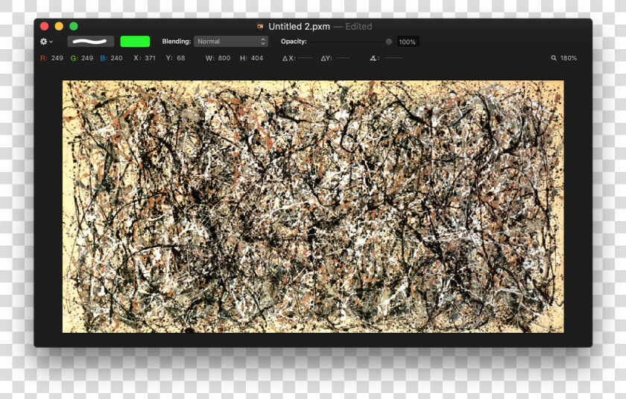Click the 180% zoom level text

569,58
